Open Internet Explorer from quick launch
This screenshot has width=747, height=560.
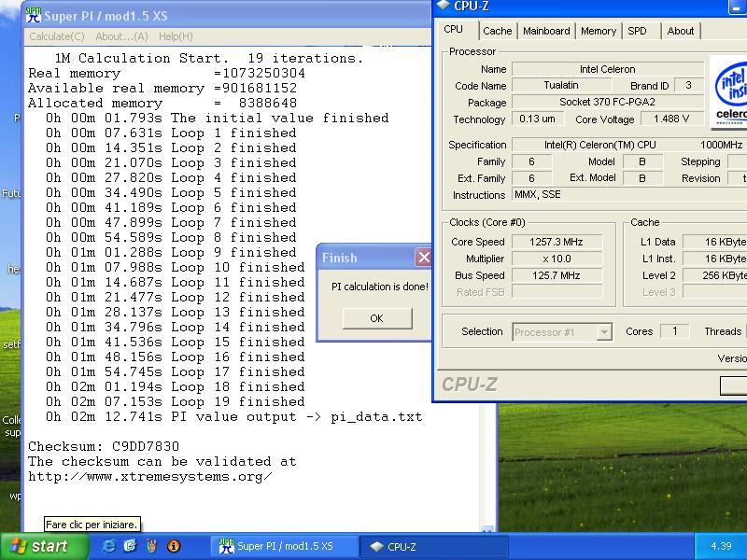[x=108, y=546]
